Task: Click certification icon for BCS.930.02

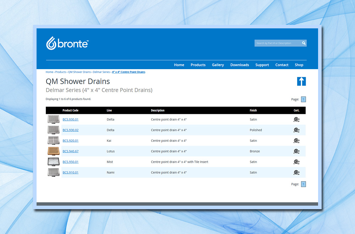Action: [x=296, y=130]
